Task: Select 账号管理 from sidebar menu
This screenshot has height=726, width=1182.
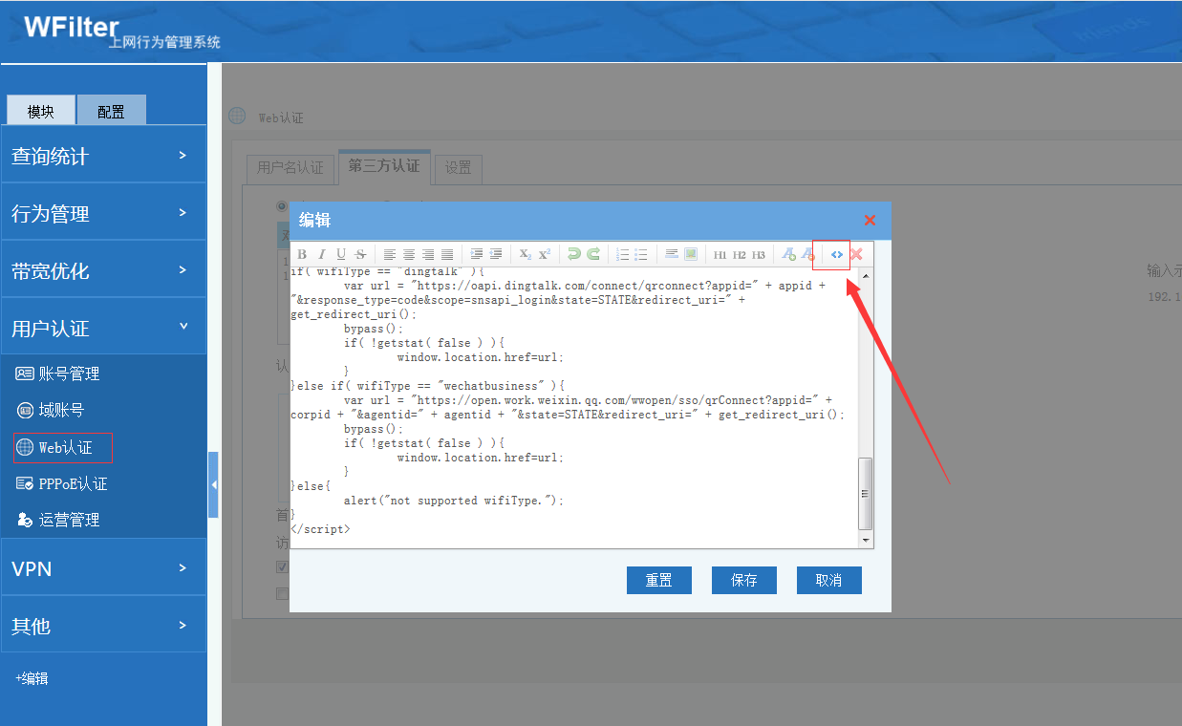Action: [69, 374]
